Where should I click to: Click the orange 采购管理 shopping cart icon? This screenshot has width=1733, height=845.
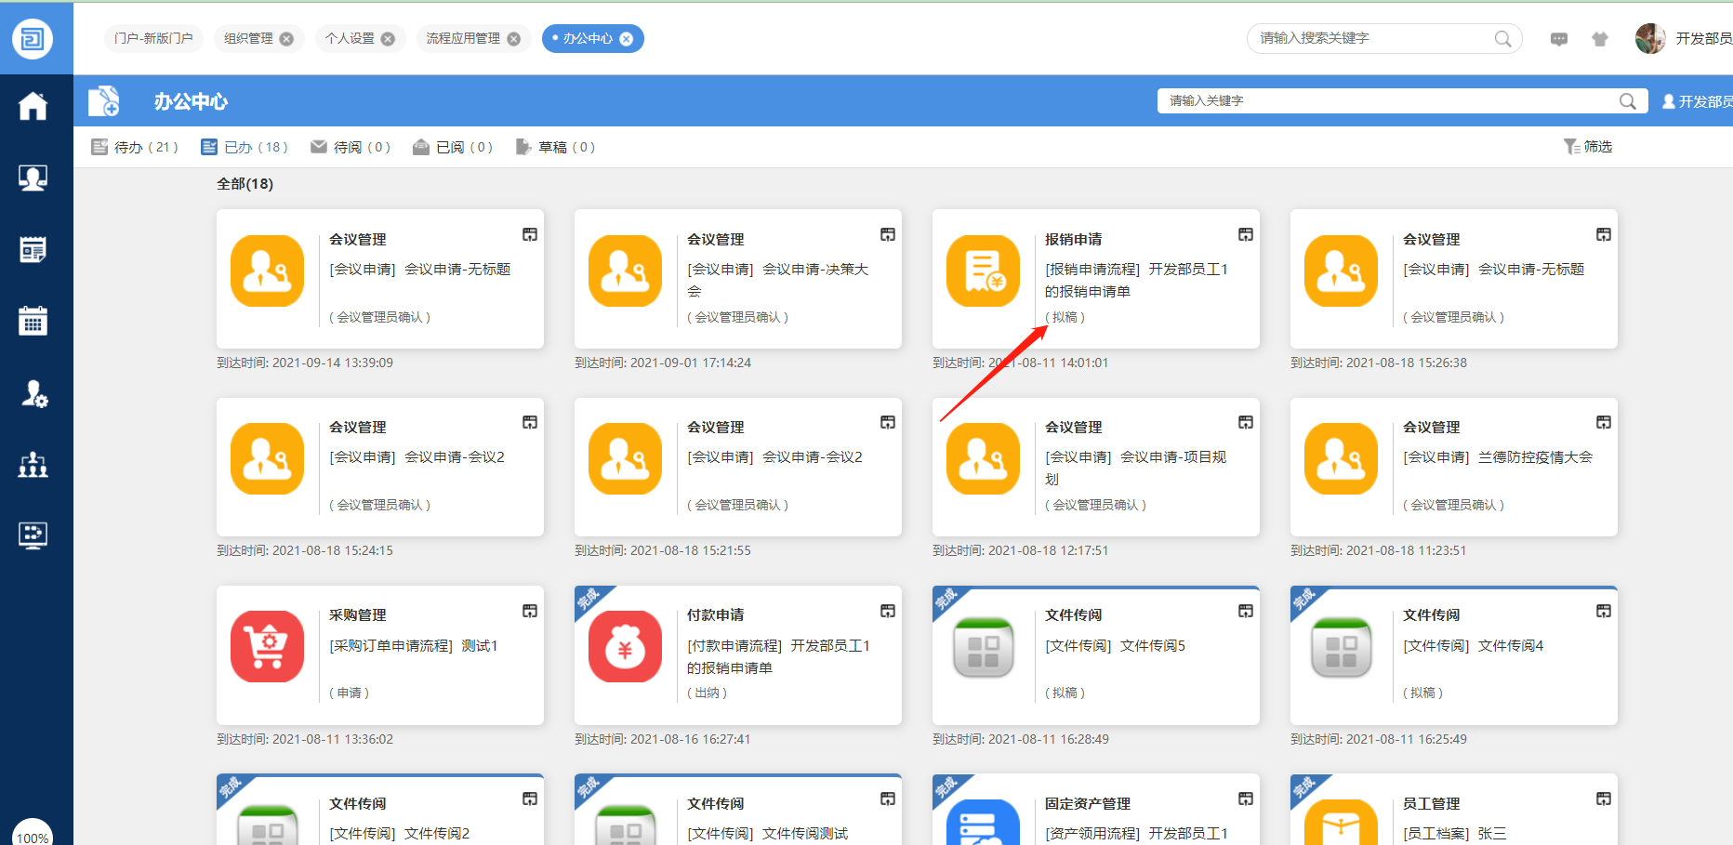[268, 646]
